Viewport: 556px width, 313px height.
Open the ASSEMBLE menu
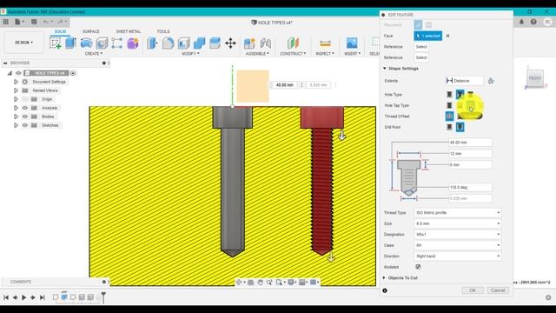point(257,54)
